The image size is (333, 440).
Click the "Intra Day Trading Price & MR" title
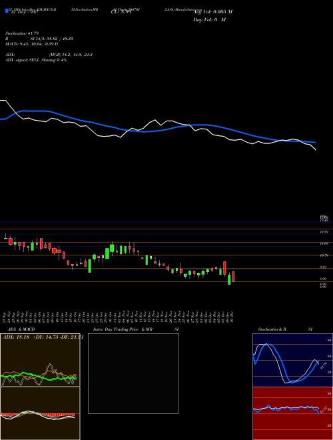(x=123, y=329)
